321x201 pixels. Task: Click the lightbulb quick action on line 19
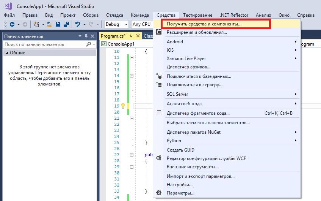pyautogui.click(x=123, y=106)
